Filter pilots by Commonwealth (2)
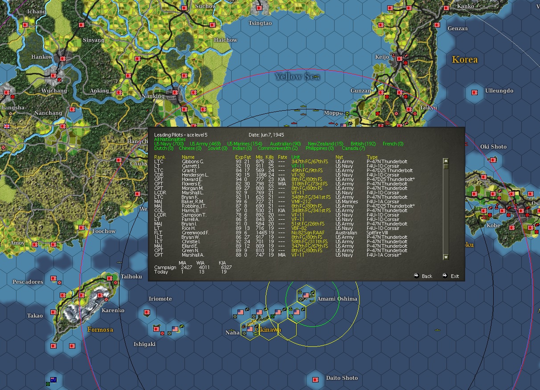Screen dimensions: 540x390 (x=278, y=149)
